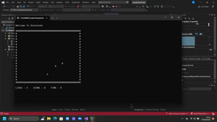Show hidden system tray icons chevron
The width and height of the screenshot is (217, 122).
coord(182,119)
